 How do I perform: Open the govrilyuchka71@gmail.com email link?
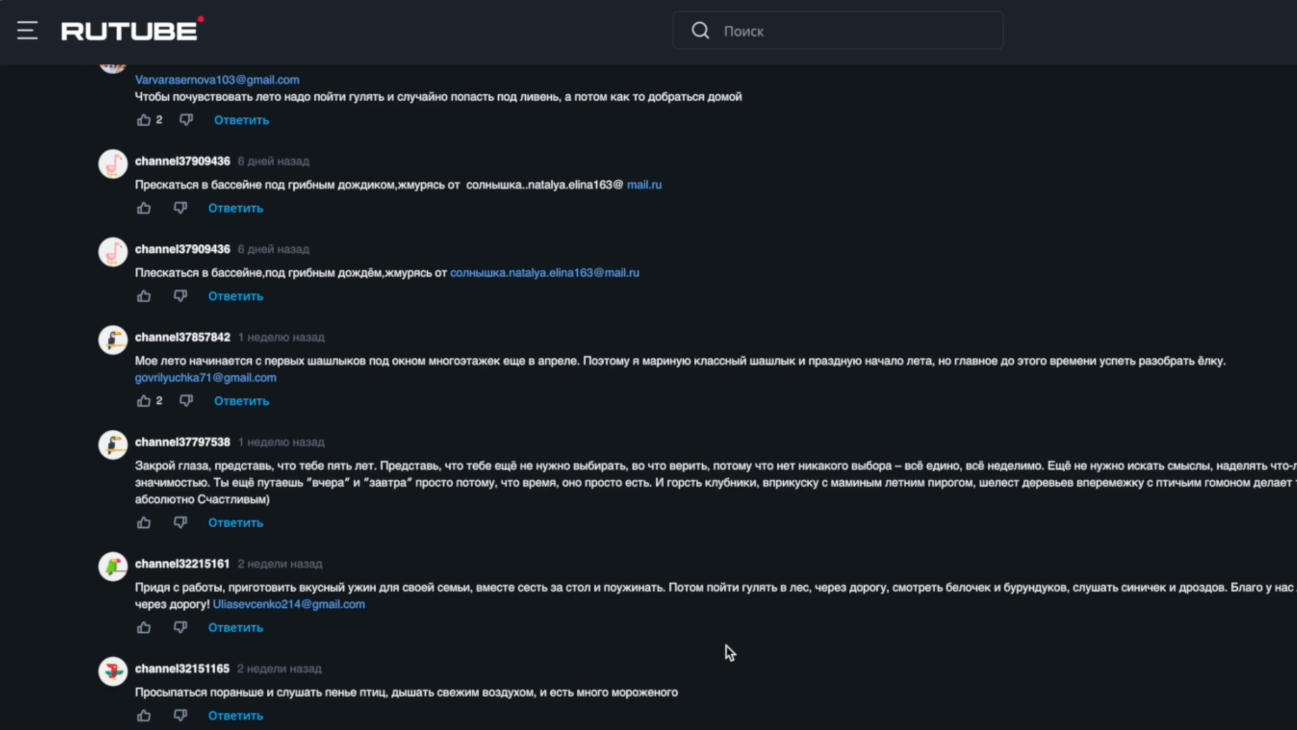206,378
